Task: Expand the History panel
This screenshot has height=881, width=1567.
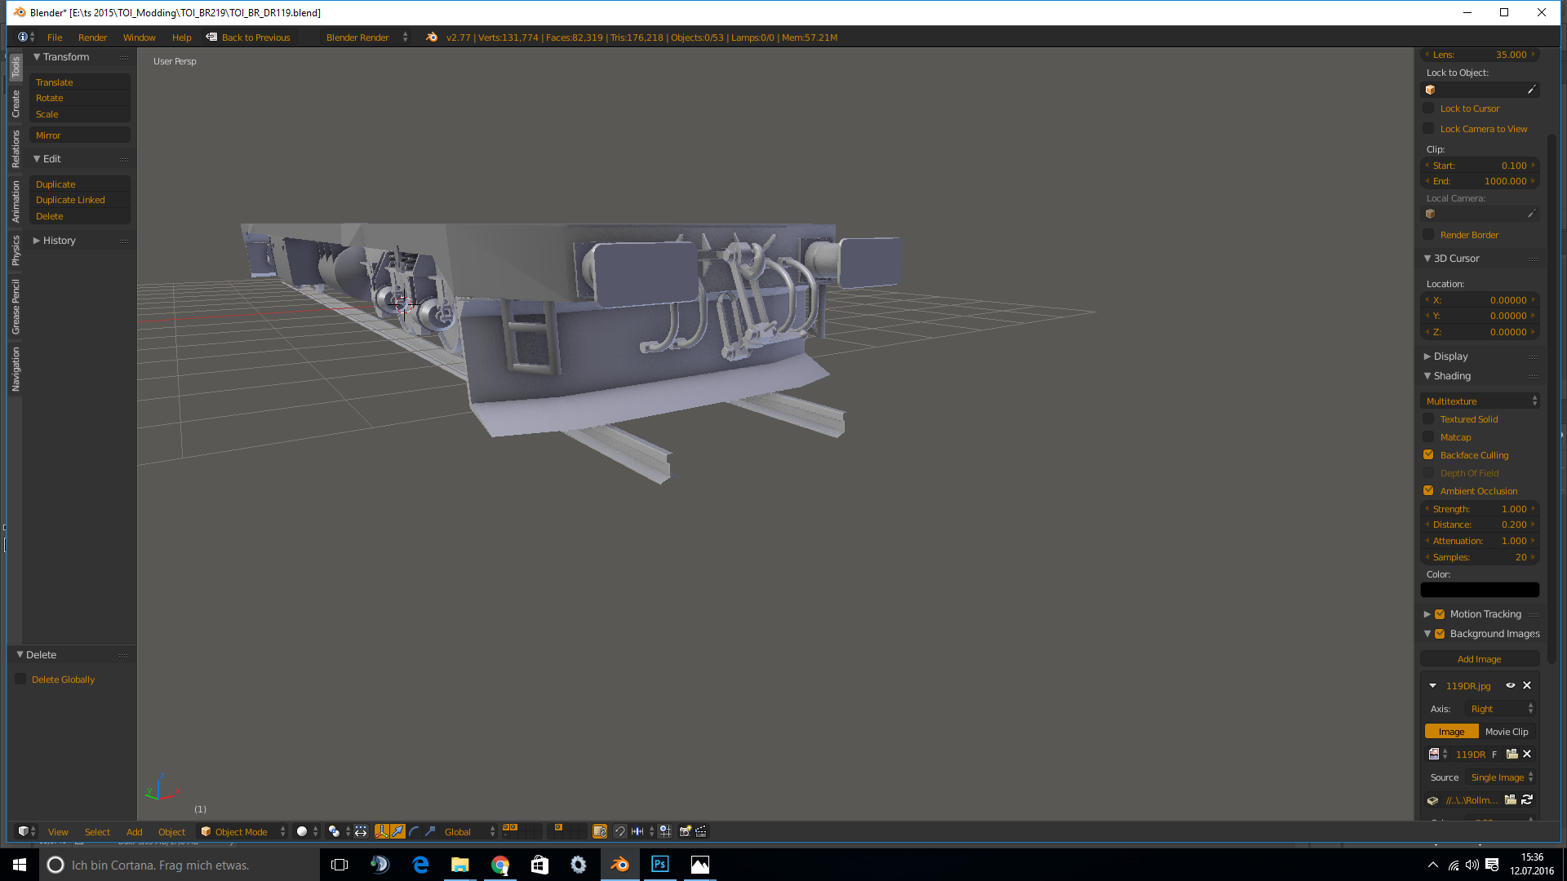Action: coord(59,241)
